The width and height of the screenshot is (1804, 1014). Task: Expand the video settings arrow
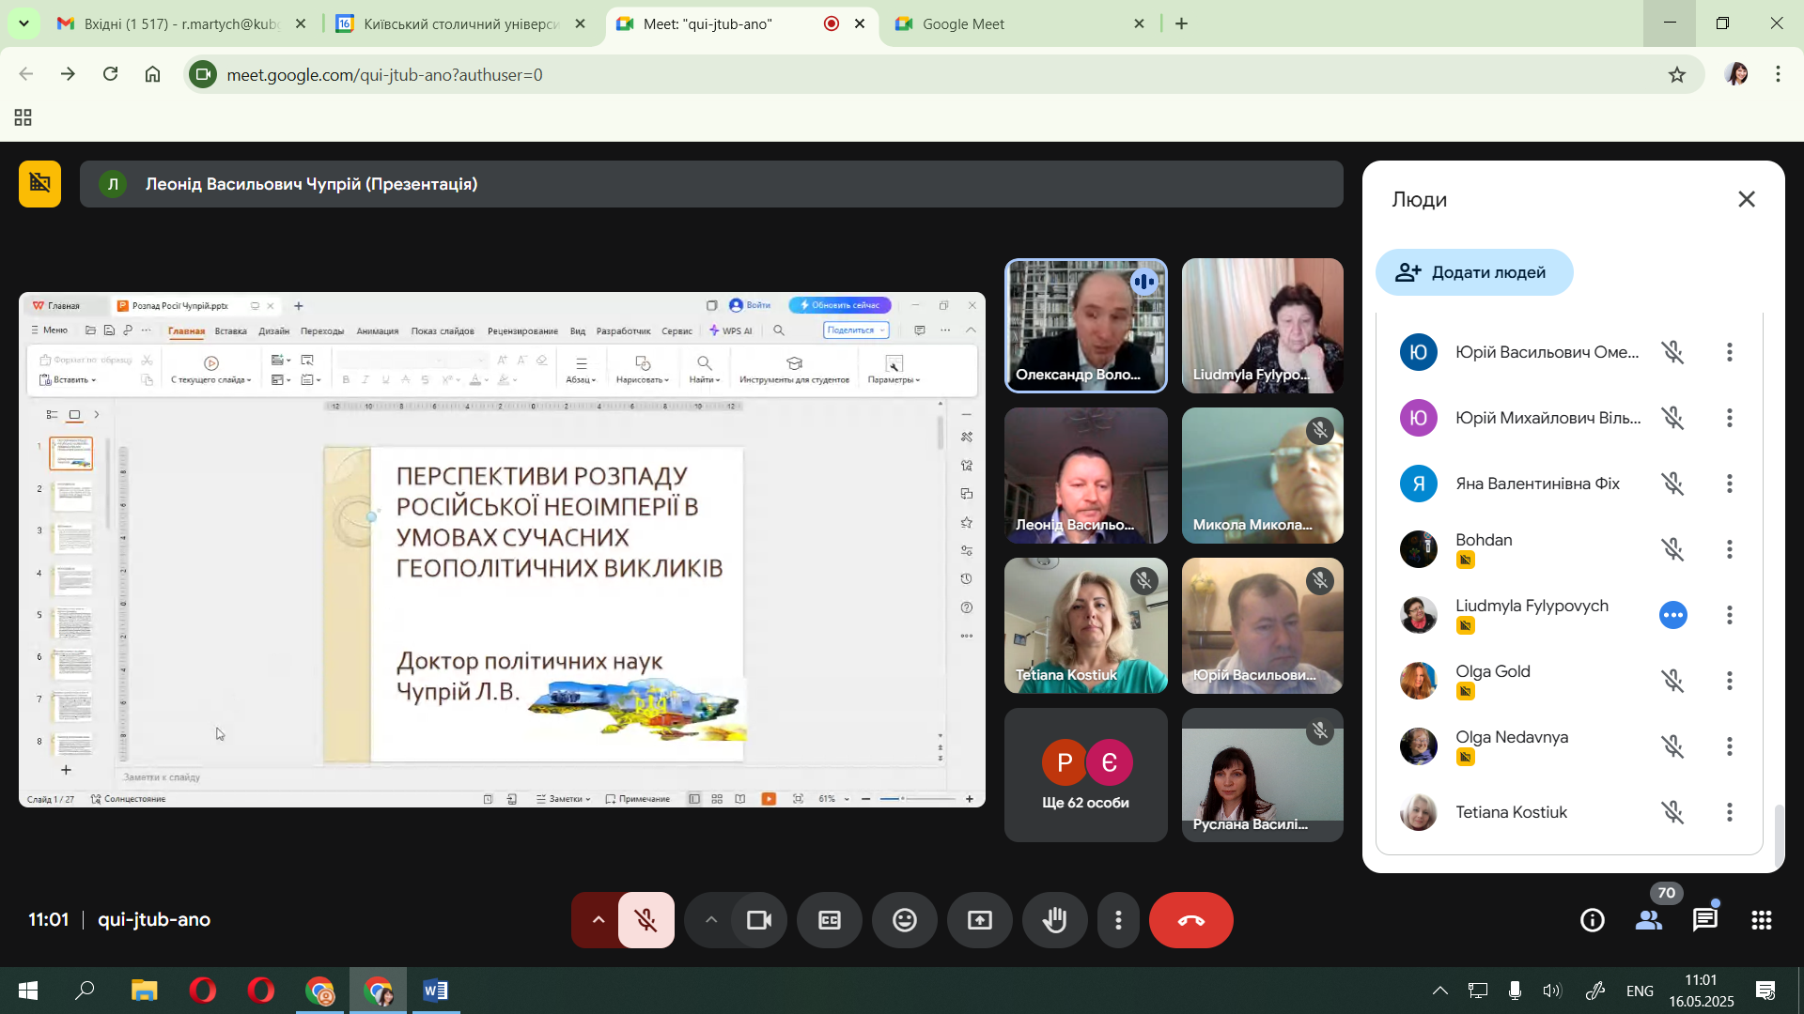710,920
